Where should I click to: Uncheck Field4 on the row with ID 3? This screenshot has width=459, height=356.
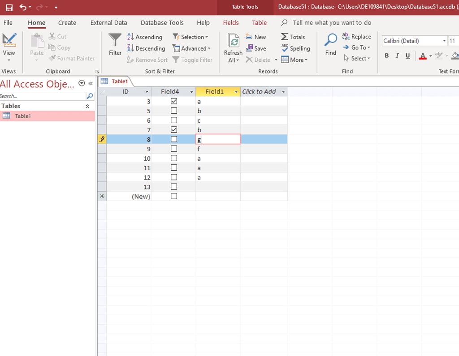coord(173,101)
